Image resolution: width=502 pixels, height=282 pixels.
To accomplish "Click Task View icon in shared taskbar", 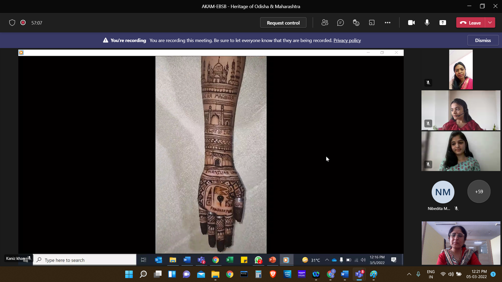I will pyautogui.click(x=144, y=260).
